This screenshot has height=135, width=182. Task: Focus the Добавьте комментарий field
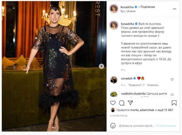tap(136, 126)
